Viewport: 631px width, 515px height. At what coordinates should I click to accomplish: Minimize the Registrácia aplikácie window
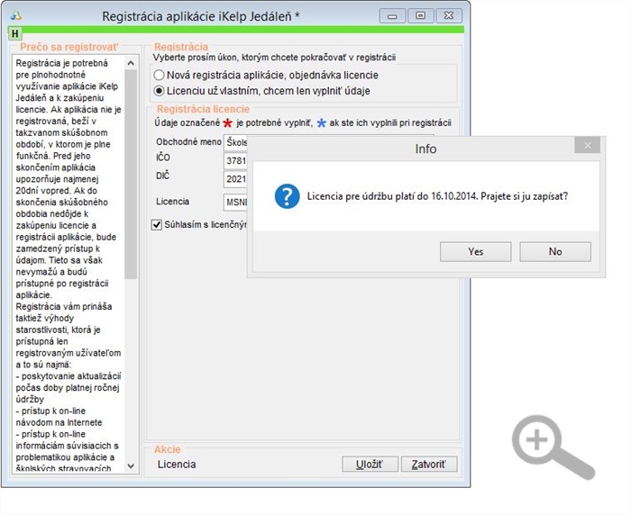click(392, 16)
